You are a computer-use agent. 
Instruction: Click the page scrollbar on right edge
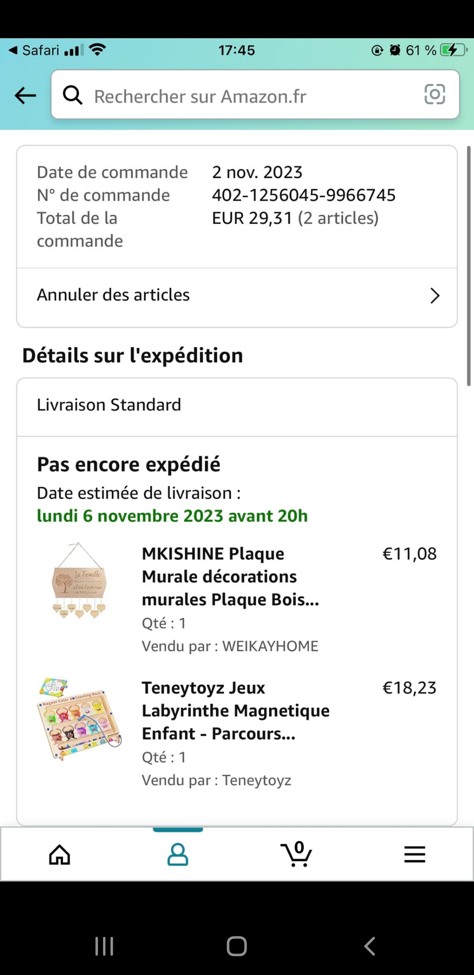469,266
